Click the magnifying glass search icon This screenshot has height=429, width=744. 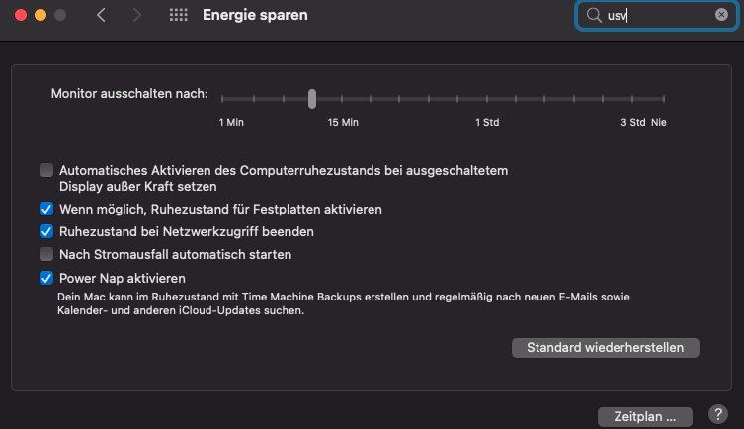click(593, 16)
